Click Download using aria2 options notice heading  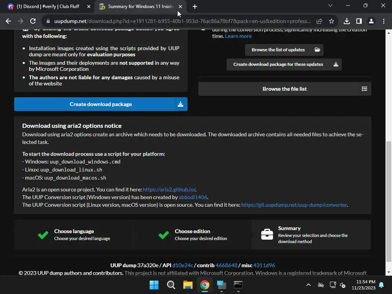[x=72, y=126]
